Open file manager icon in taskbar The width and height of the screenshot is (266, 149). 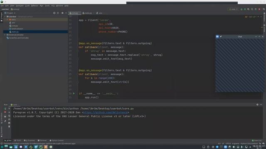tap(11, 147)
